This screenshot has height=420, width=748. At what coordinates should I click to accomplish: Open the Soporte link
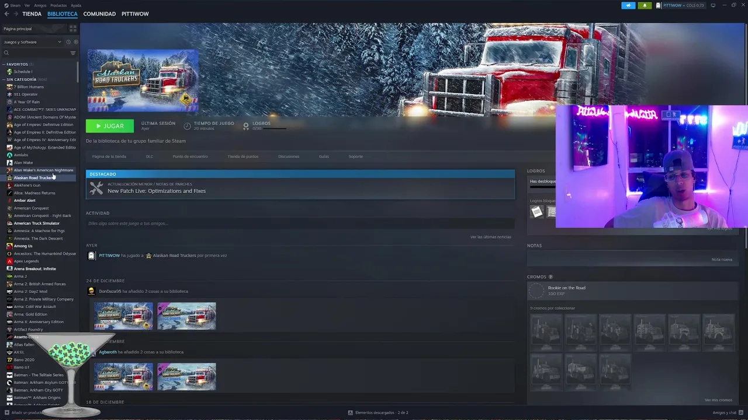point(356,156)
